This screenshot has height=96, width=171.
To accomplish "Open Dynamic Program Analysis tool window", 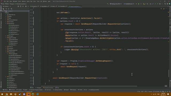I will pyautogui.click(x=36, y=90).
